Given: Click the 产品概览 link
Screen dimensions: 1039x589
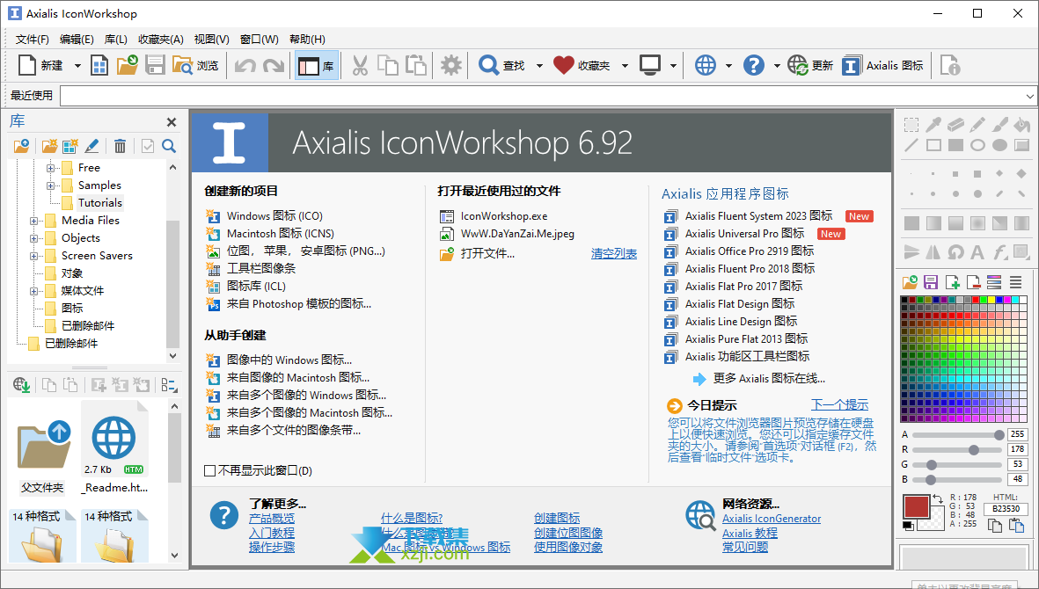Looking at the screenshot, I should click(272, 518).
